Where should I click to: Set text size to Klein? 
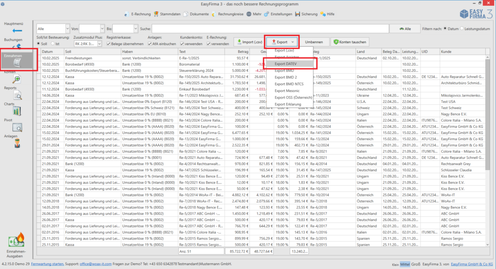click(x=395, y=264)
